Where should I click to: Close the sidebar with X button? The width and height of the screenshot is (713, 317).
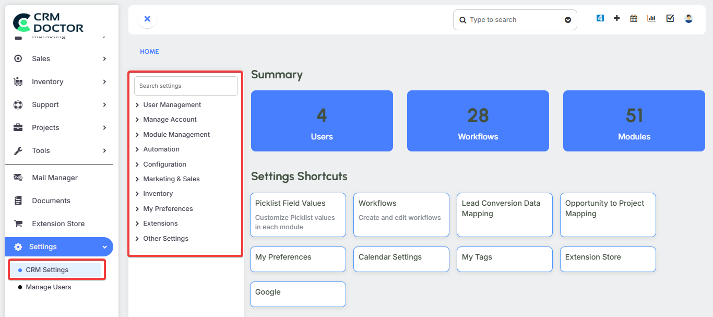click(x=147, y=19)
